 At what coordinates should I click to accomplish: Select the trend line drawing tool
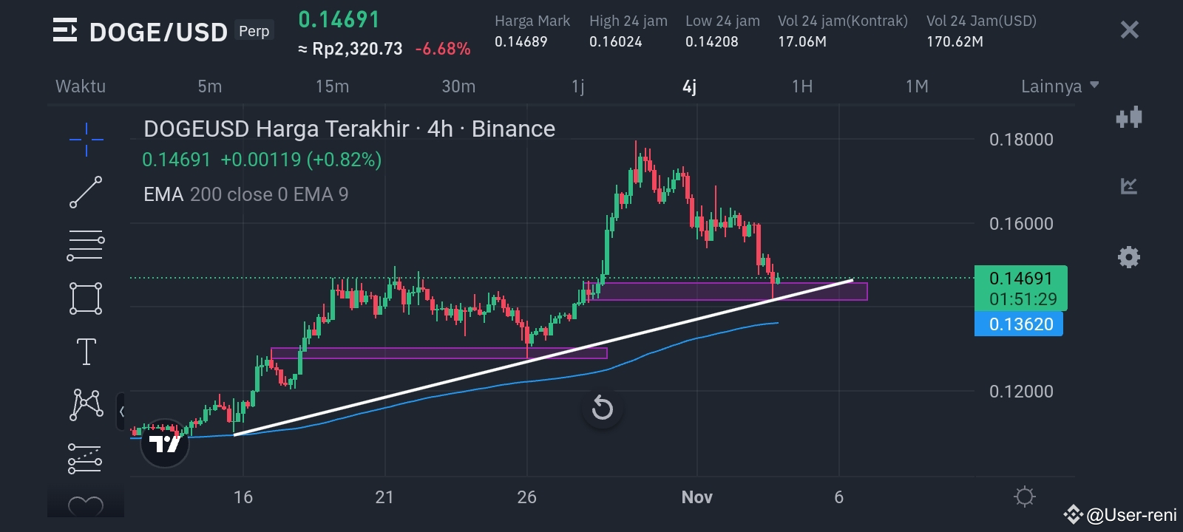(x=86, y=192)
